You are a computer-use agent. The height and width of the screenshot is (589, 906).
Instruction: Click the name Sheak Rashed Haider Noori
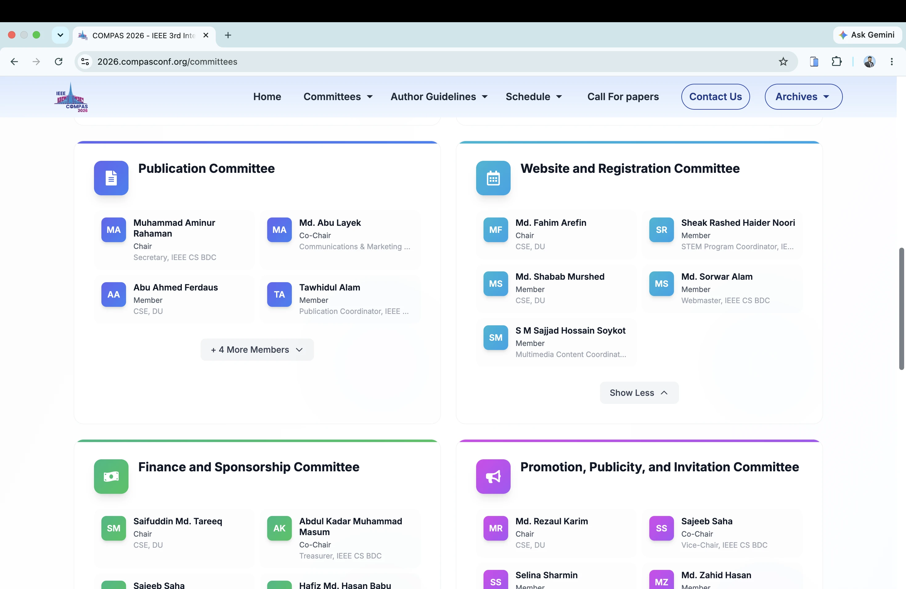[x=738, y=223]
